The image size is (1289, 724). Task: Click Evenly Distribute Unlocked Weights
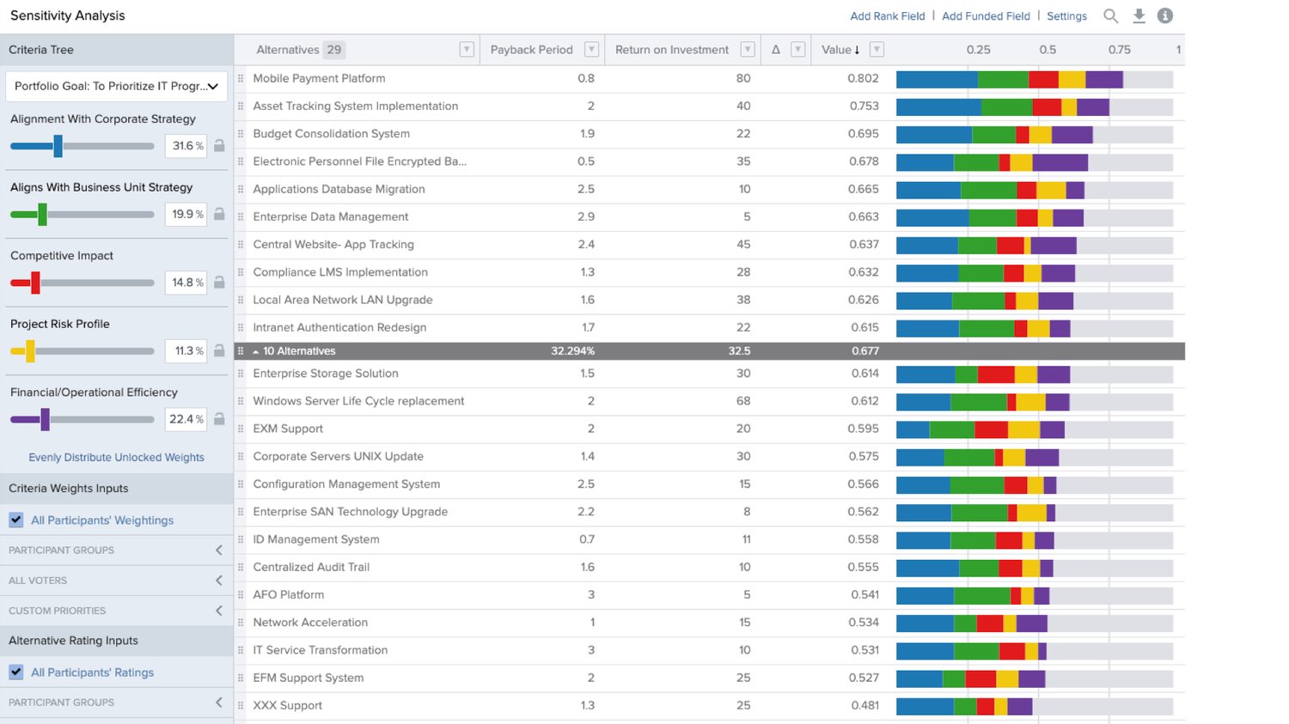pyautogui.click(x=116, y=457)
